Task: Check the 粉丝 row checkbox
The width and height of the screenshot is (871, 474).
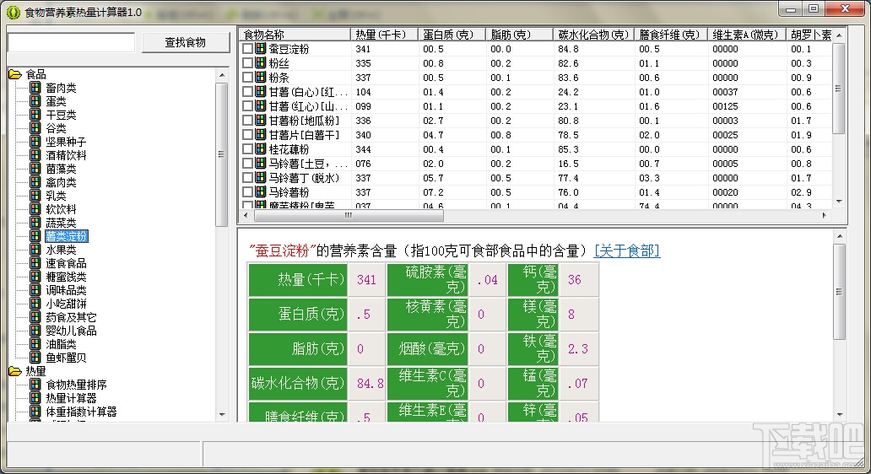Action: tap(248, 63)
